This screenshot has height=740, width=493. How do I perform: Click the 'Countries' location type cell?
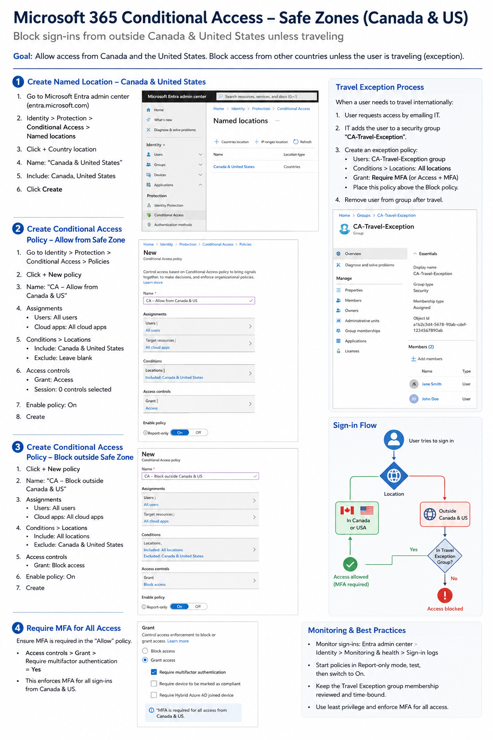pyautogui.click(x=292, y=167)
